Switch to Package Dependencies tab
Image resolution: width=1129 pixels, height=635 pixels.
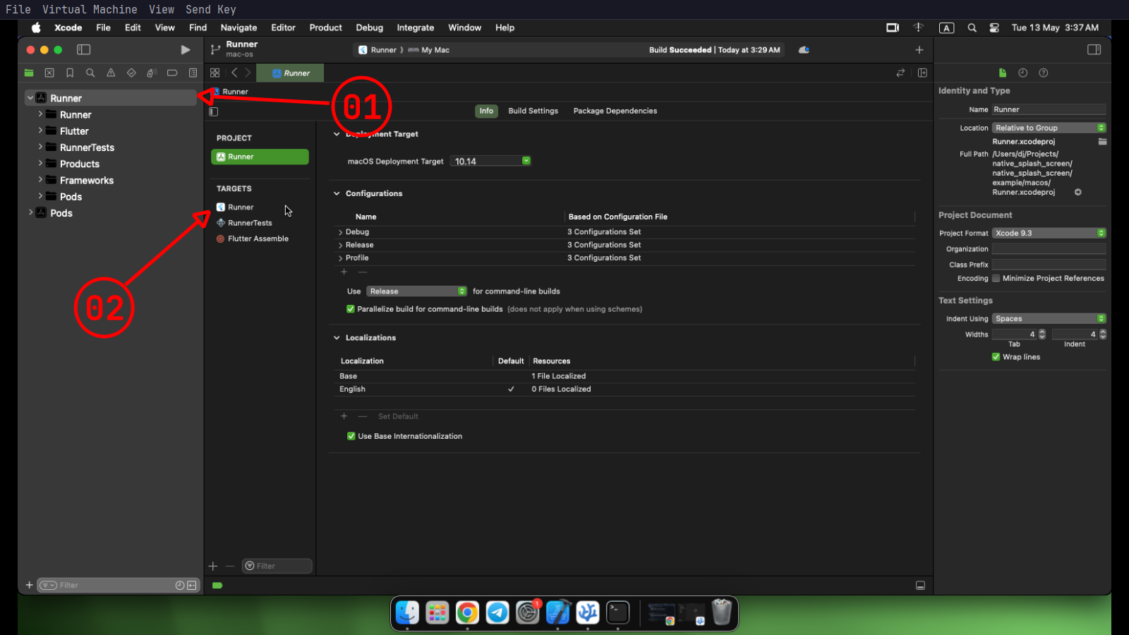(615, 111)
